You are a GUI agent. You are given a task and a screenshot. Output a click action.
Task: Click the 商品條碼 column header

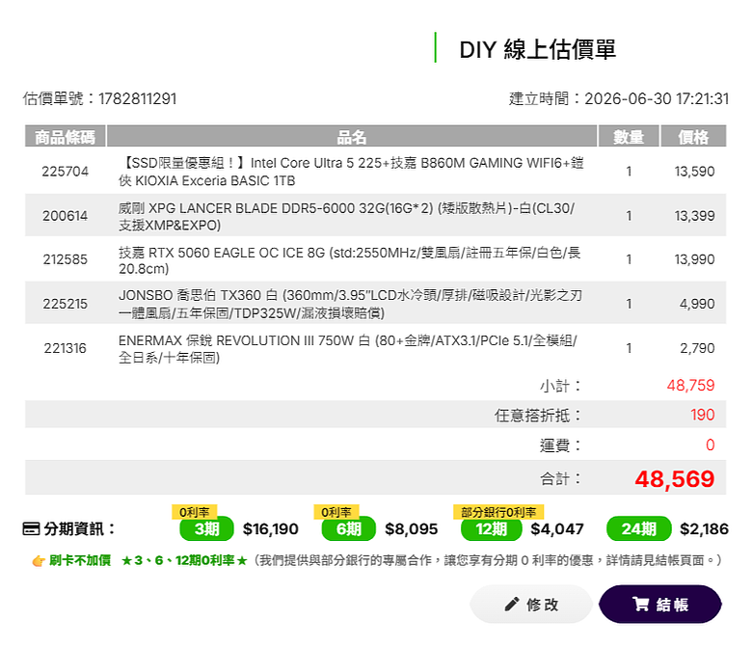coord(66,137)
